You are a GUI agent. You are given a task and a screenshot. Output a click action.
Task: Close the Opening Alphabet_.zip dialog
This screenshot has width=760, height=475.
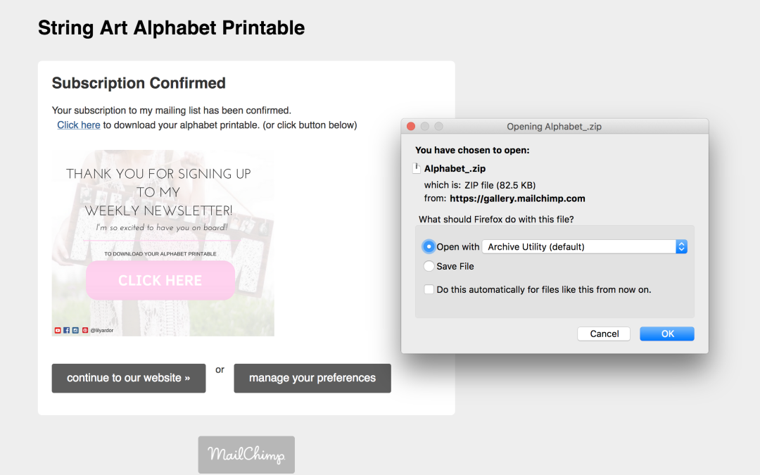pos(411,127)
